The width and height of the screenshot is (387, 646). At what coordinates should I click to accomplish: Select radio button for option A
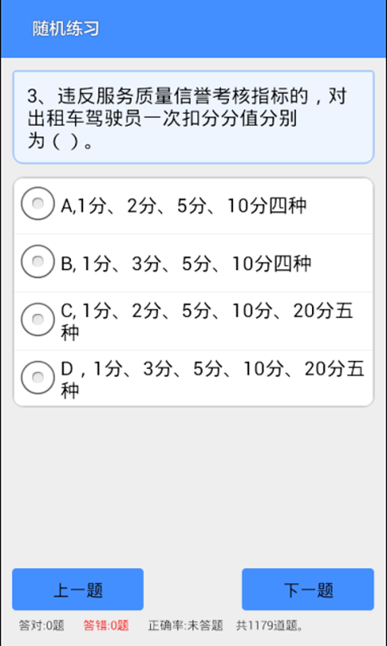[37, 203]
